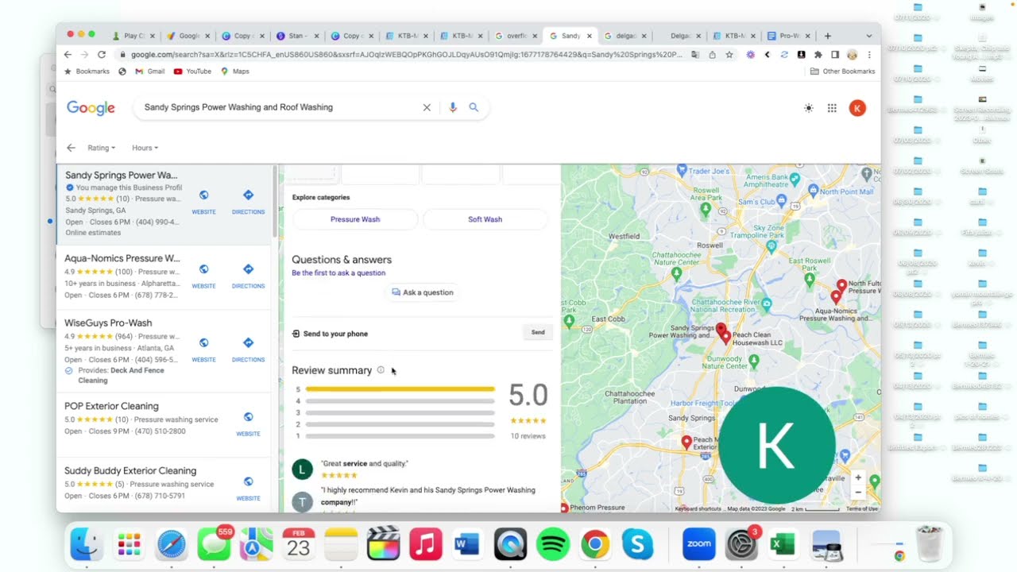This screenshot has height=572, width=1017.
Task: Open the Chrome Extensions puzzle icon
Action: click(x=818, y=55)
